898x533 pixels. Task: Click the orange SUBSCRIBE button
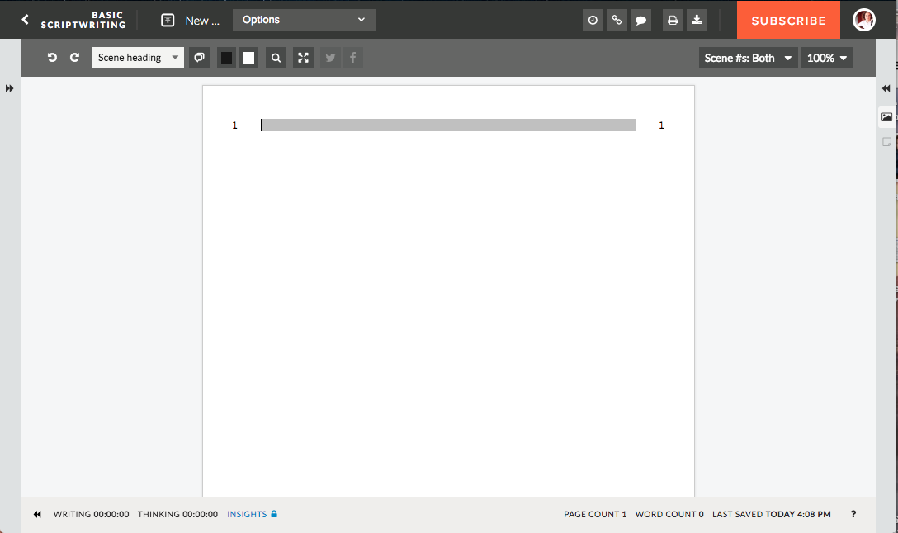click(788, 21)
